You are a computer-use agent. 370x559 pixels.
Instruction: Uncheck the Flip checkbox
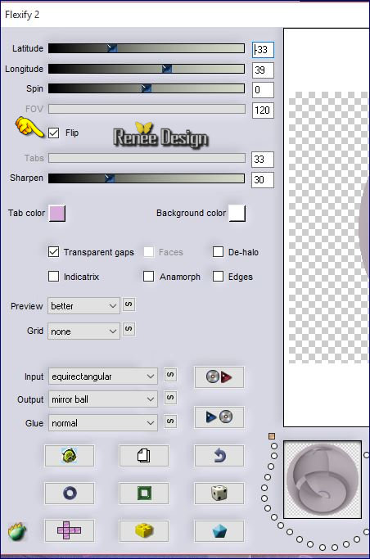point(53,133)
